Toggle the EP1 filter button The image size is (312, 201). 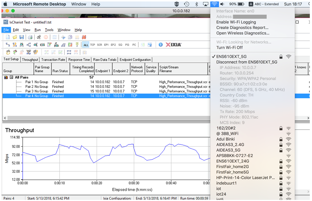pyautogui.click(x=106, y=45)
